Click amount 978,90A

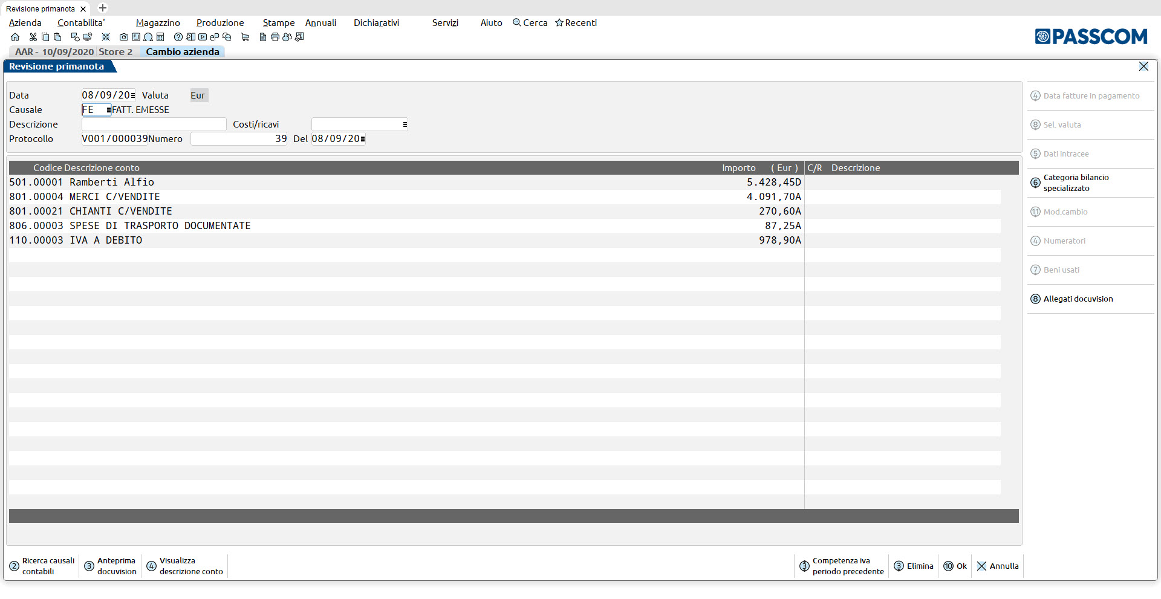click(x=780, y=241)
